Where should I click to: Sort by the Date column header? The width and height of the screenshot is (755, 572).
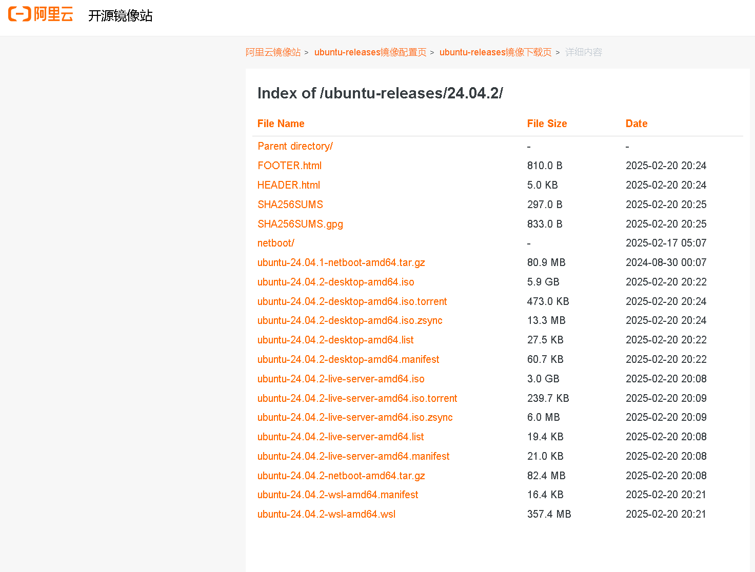[x=637, y=124]
